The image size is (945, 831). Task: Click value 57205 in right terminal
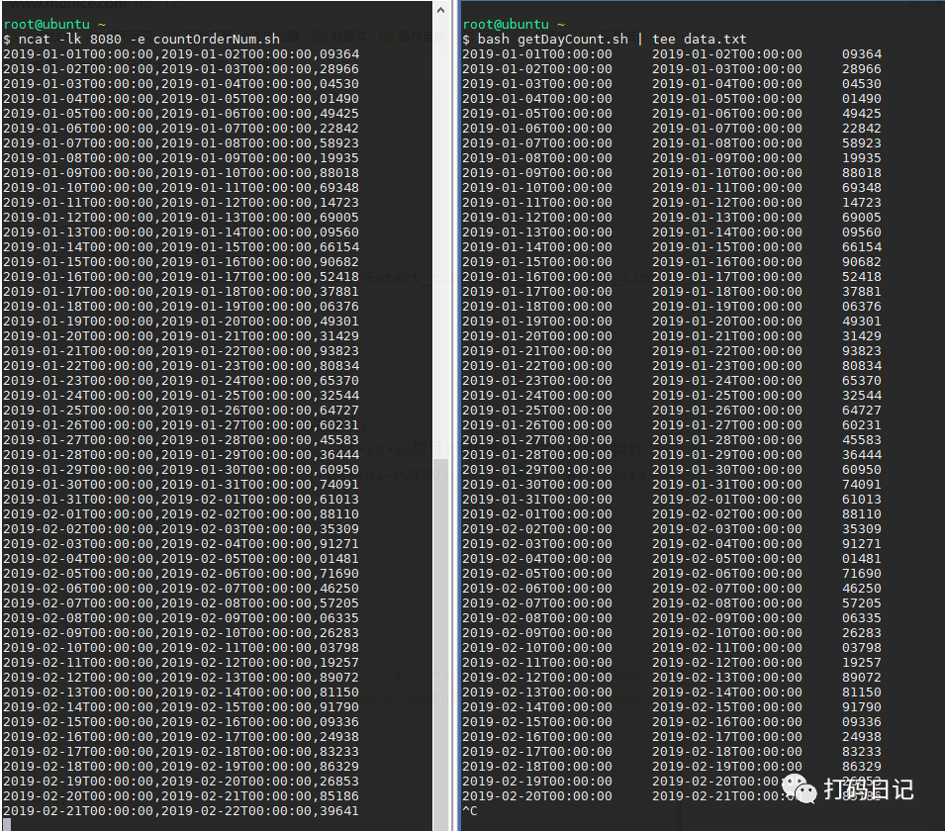point(862,603)
